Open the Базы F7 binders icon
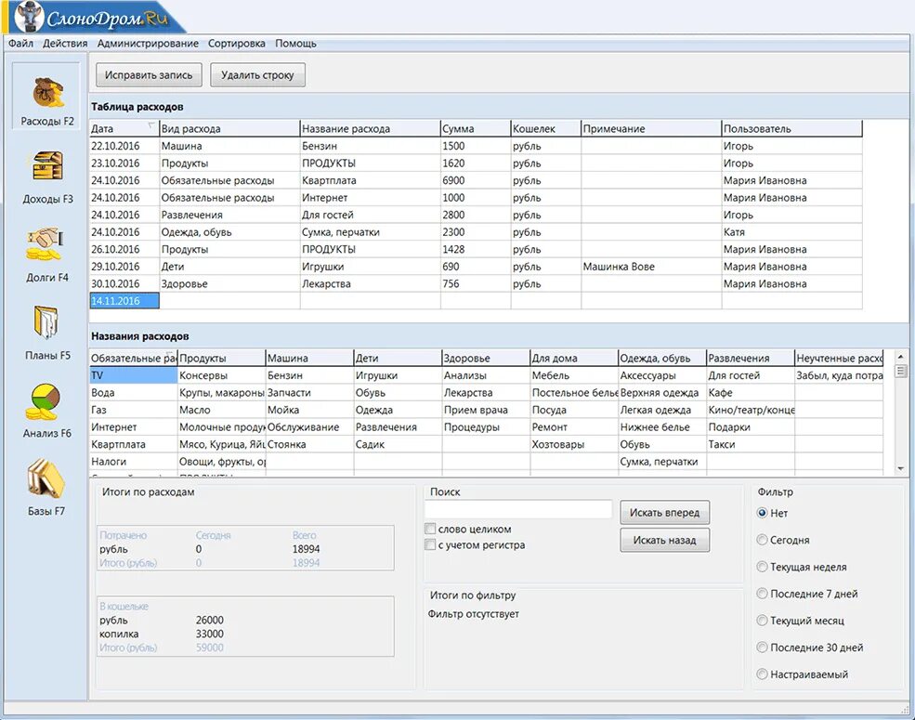915x720 pixels. [46, 479]
